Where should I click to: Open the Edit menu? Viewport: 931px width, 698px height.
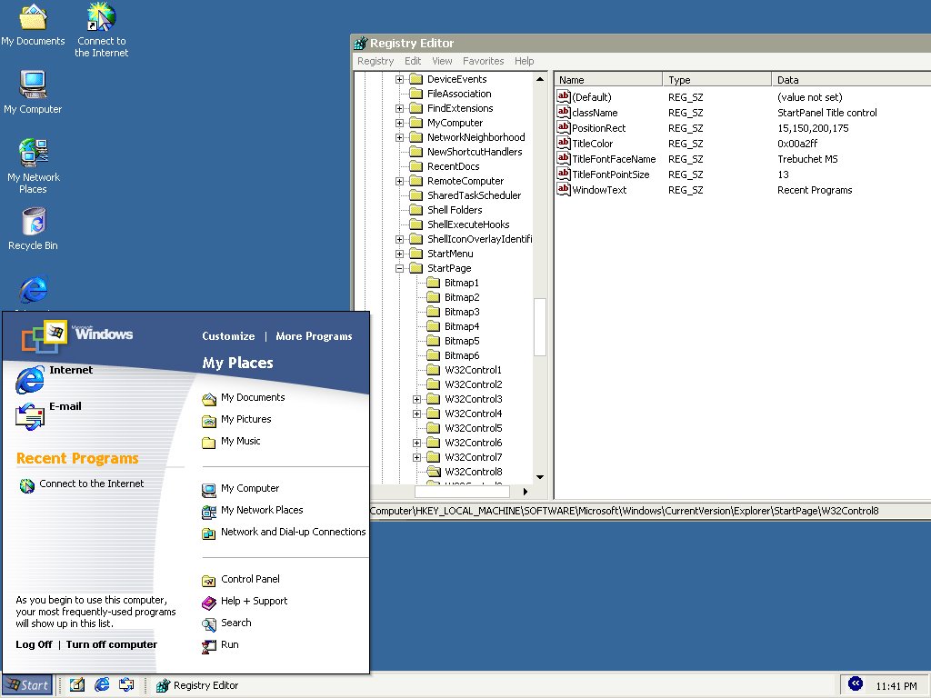coord(413,61)
